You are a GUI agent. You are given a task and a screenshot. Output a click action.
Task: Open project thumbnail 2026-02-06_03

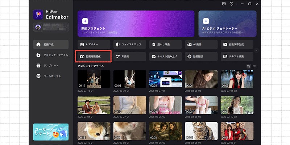[201, 79]
